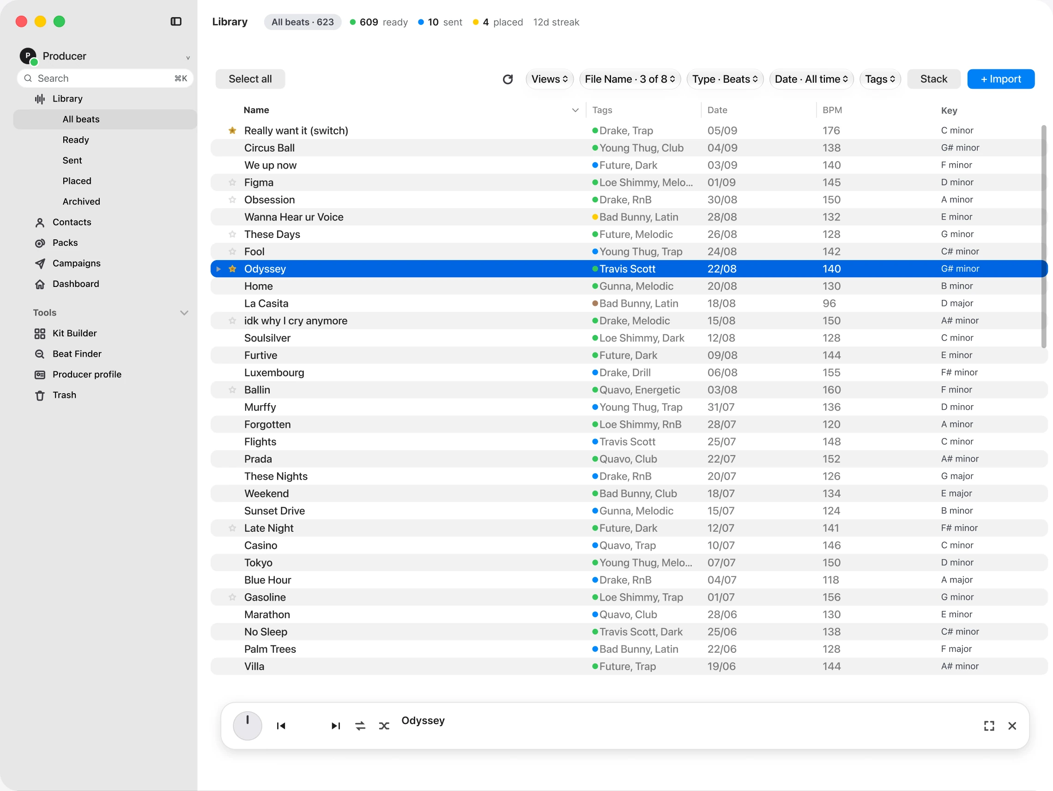The width and height of the screenshot is (1053, 791).
Task: Open the Producer account menu
Action: (x=105, y=56)
